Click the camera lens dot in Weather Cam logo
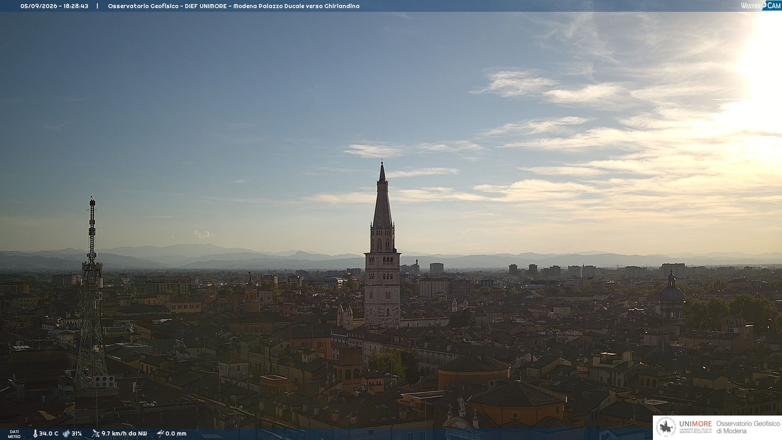Screen dimensions: 782x440 (764, 4)
